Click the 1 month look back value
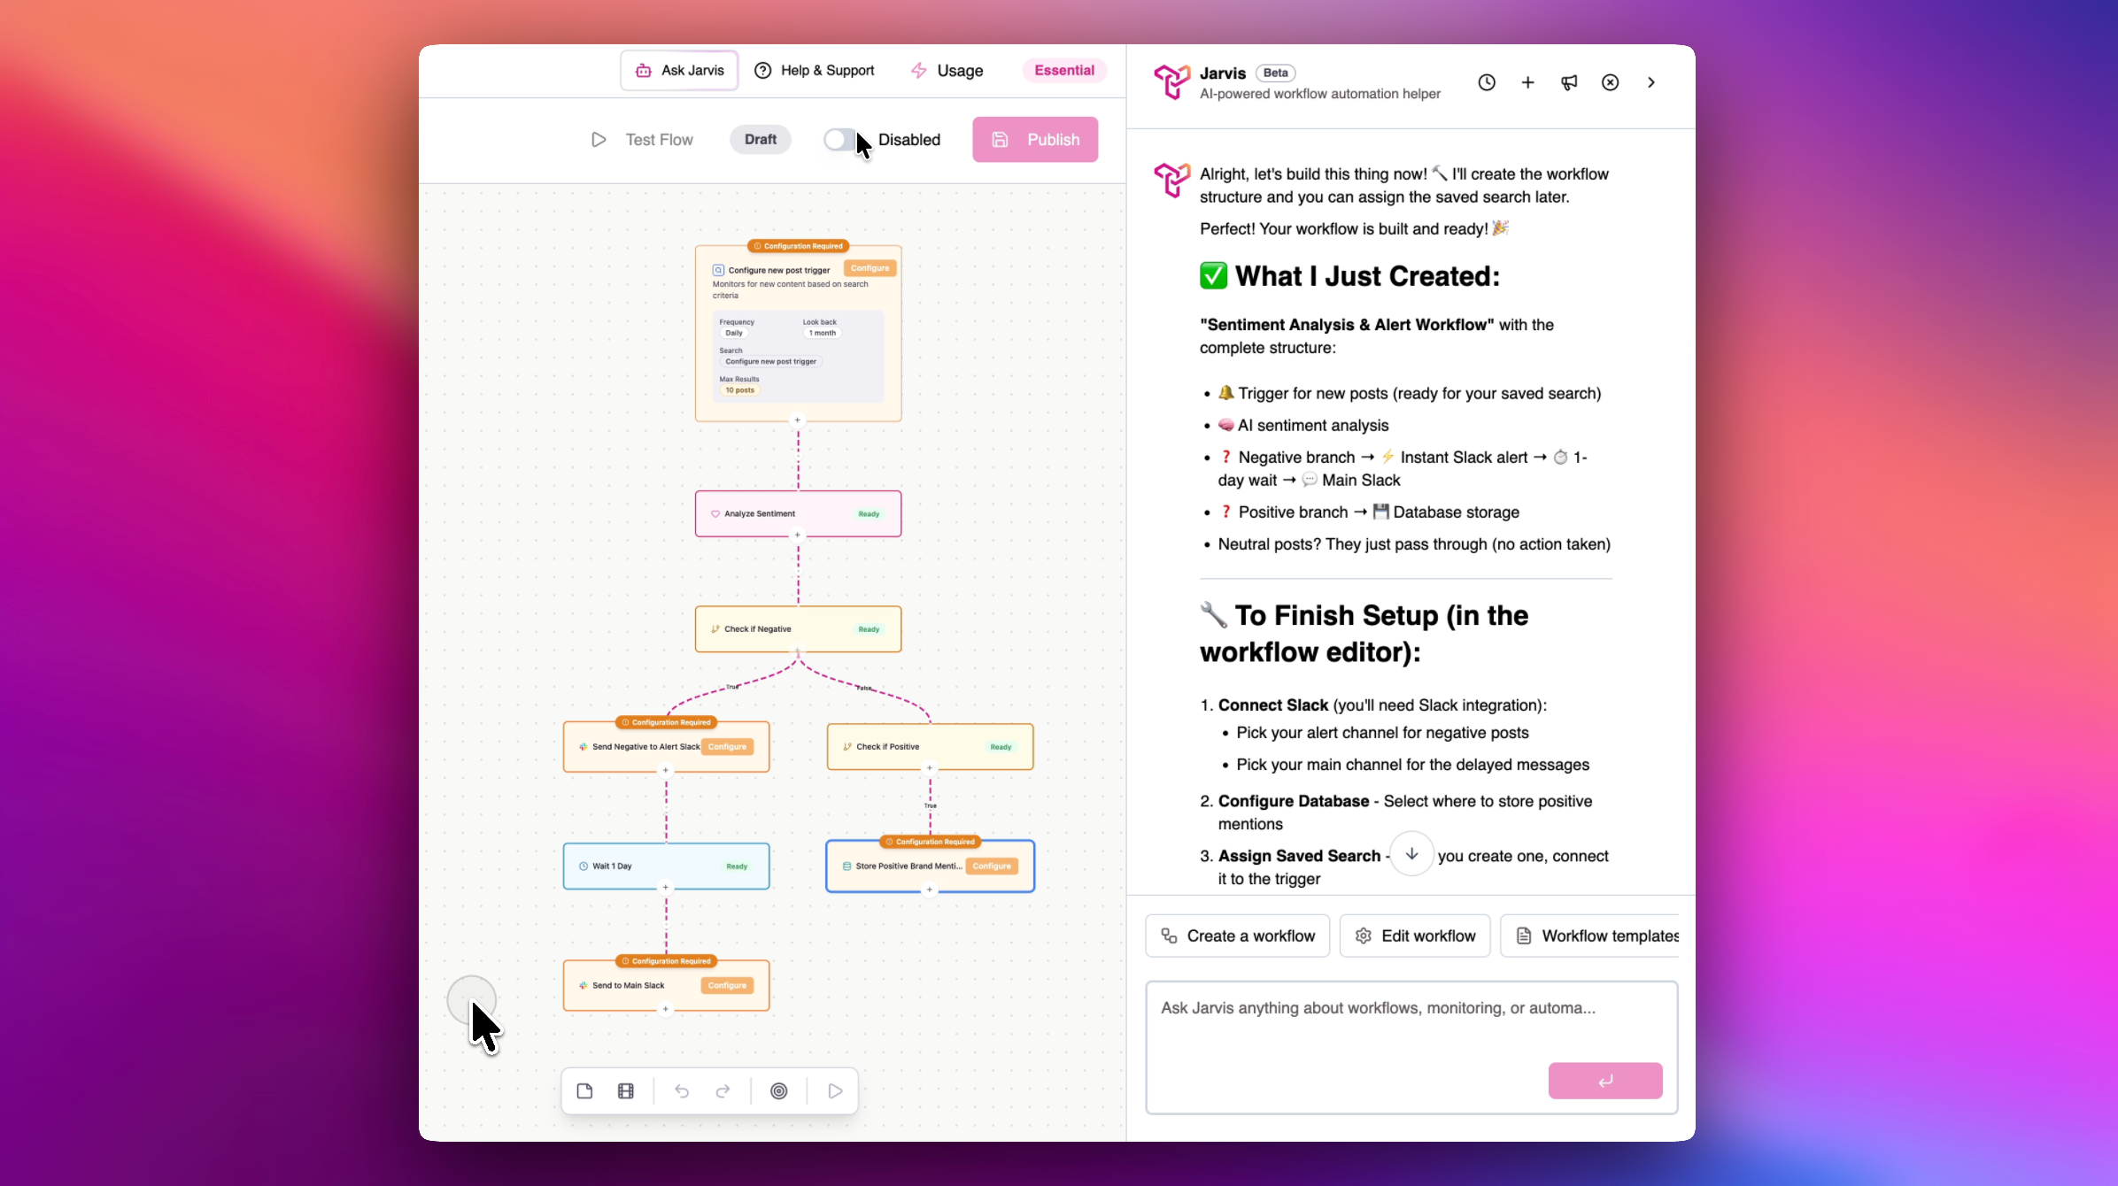The height and width of the screenshot is (1186, 2118). pyautogui.click(x=822, y=334)
